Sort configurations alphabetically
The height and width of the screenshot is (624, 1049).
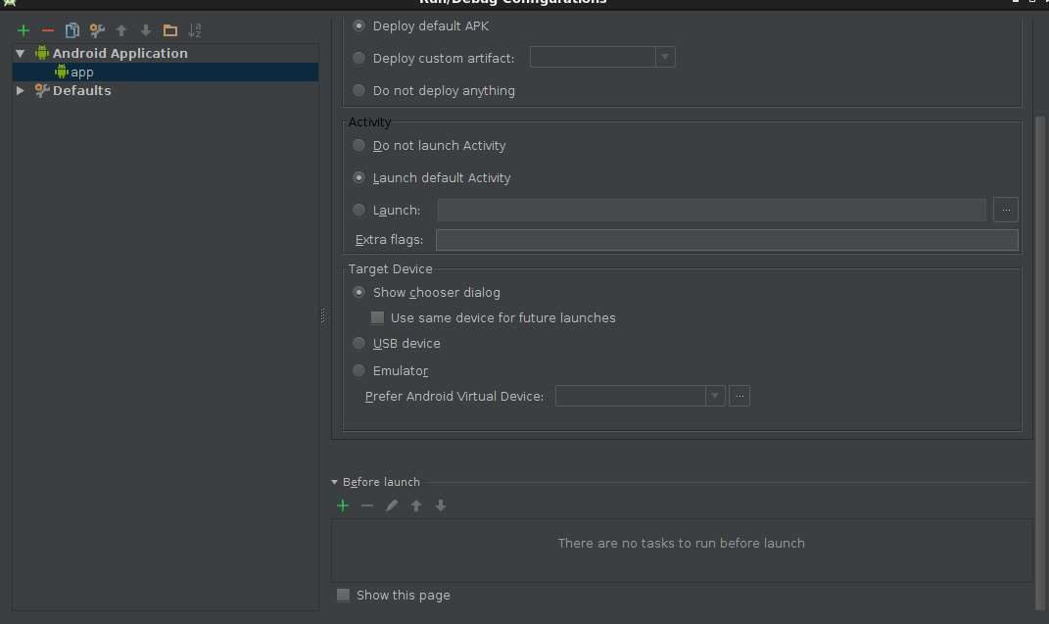195,30
